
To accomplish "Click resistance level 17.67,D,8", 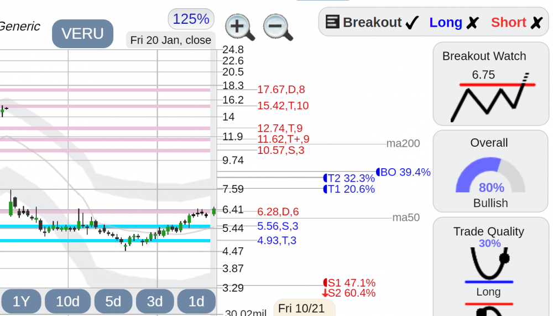I will click(281, 90).
